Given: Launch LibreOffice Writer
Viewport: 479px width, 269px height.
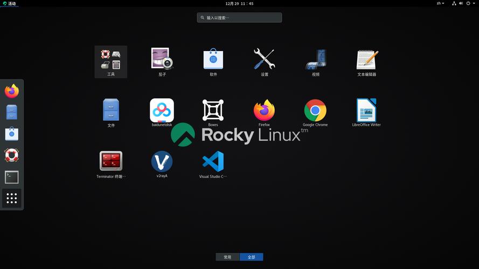Looking at the screenshot, I should coord(366,110).
